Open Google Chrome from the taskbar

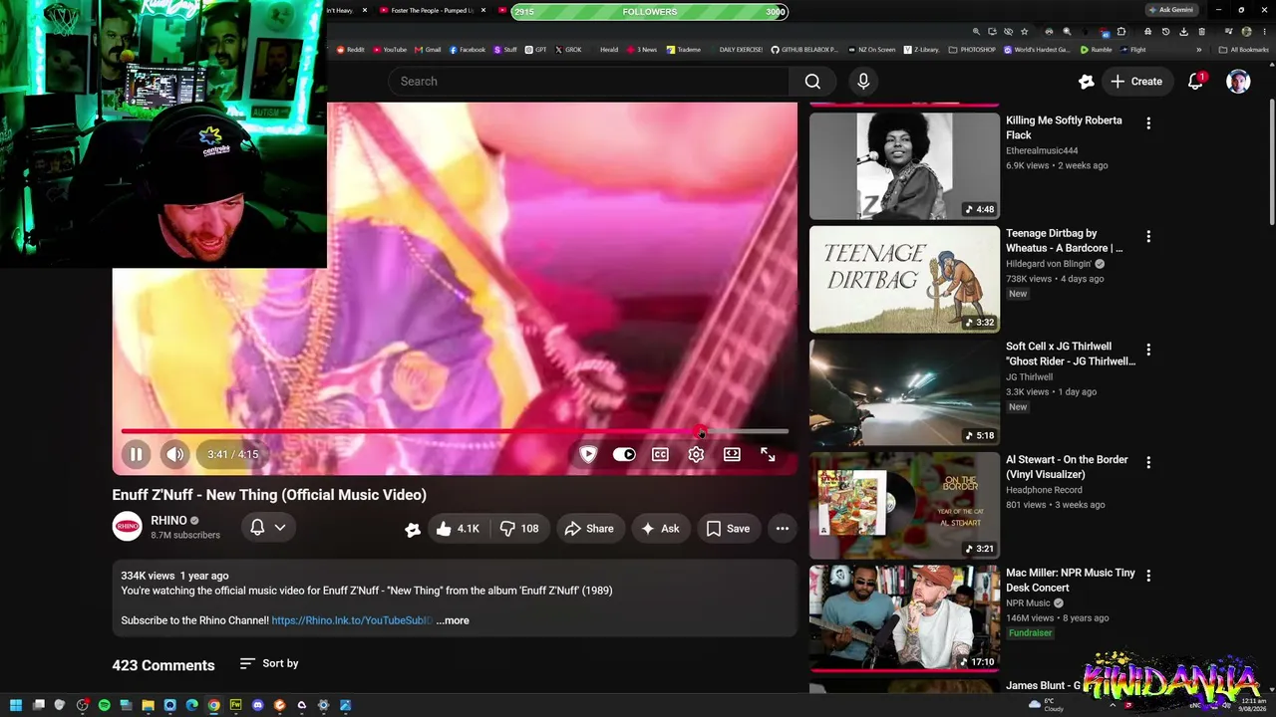coord(213,705)
